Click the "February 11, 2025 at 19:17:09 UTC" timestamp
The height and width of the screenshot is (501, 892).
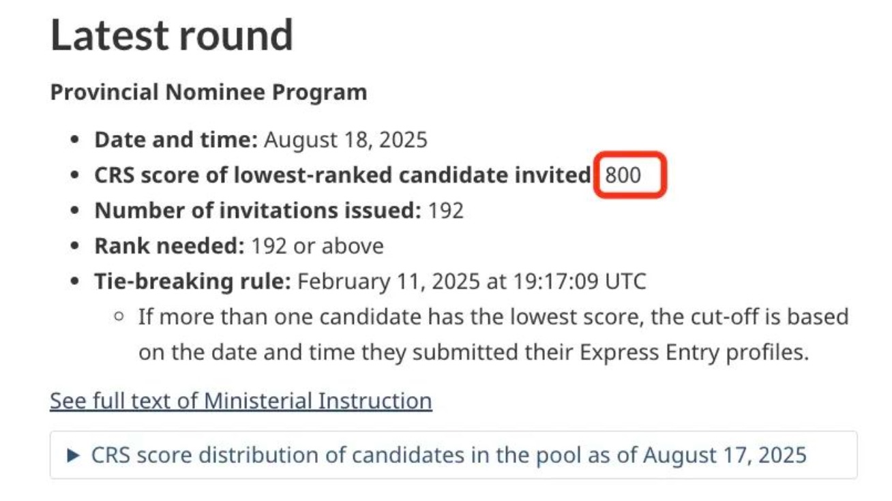coord(471,282)
